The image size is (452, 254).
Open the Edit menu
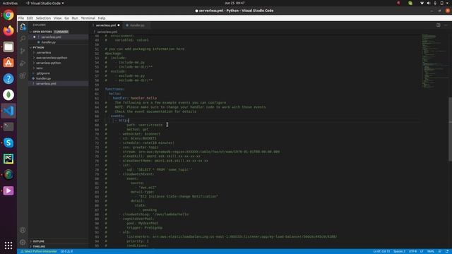coord(30,18)
